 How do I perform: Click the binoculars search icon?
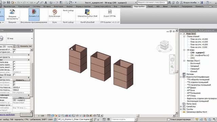pos(170,2)
